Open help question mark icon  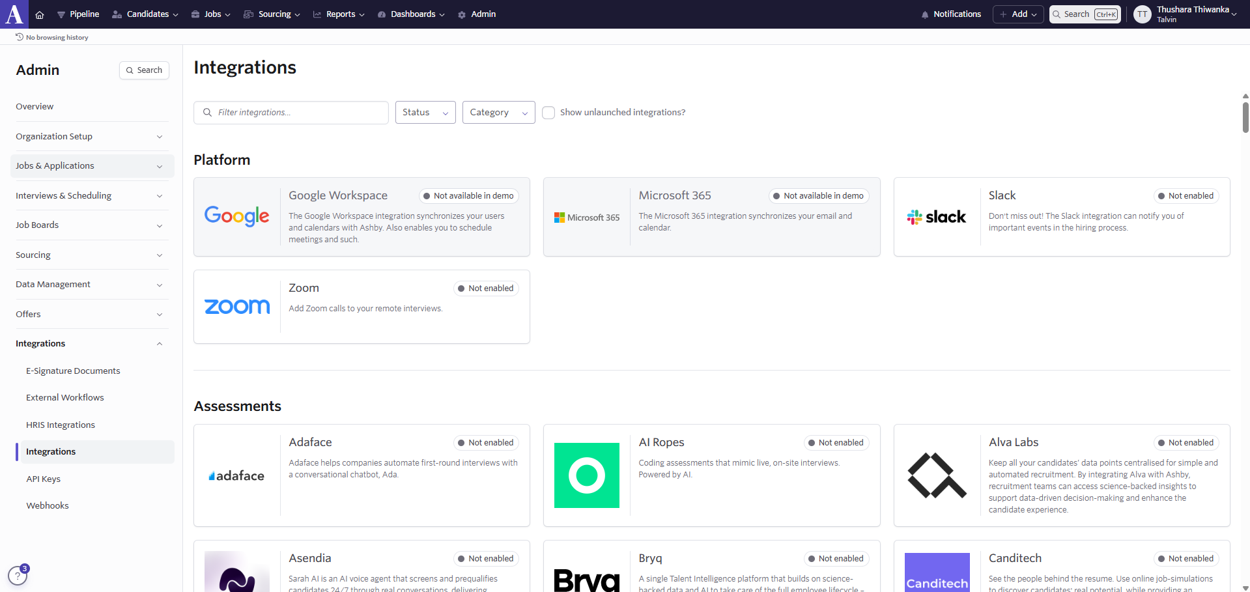pyautogui.click(x=18, y=576)
